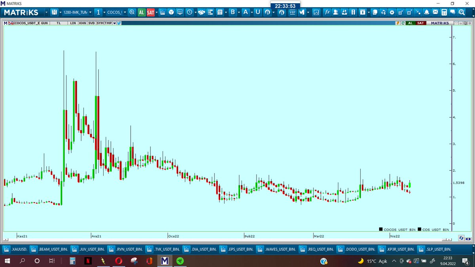
Task: Click the alarm bell icon
Action: pyautogui.click(x=427, y=12)
